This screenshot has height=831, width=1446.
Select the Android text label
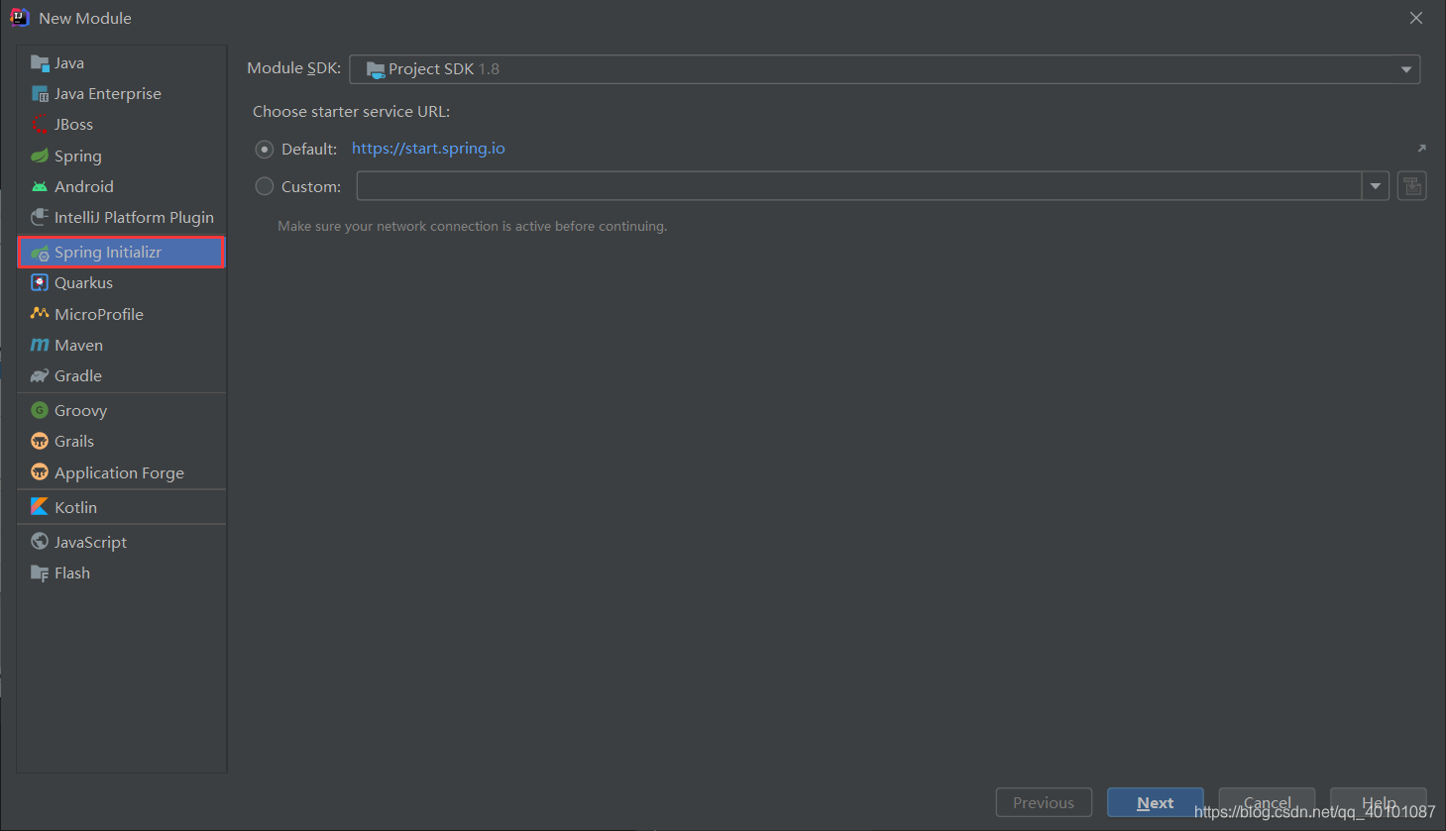(x=84, y=186)
